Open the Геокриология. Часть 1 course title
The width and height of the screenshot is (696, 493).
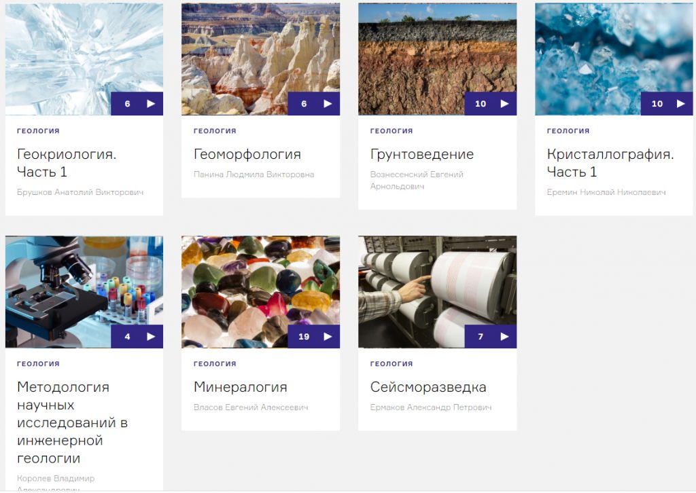(67, 163)
